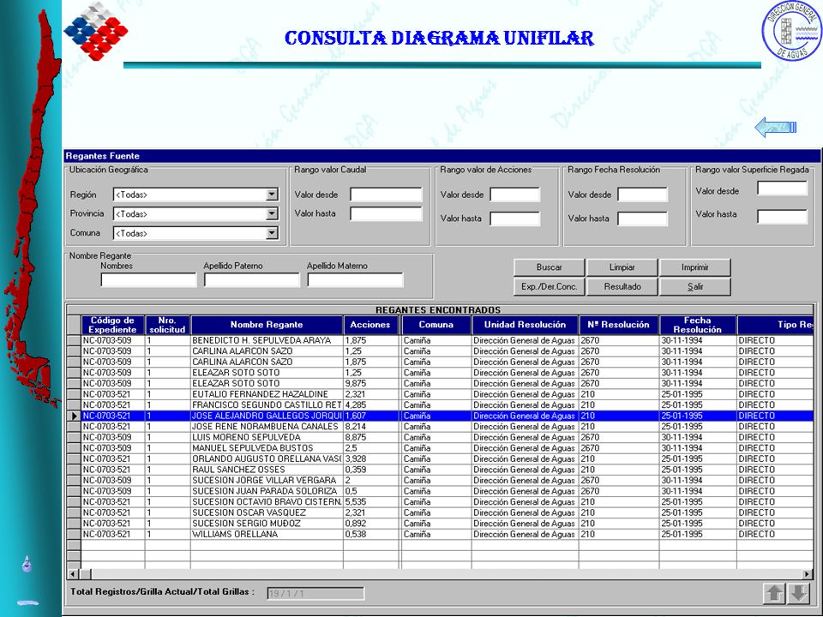
Task: Click the Código de Expediente column header
Action: [113, 325]
